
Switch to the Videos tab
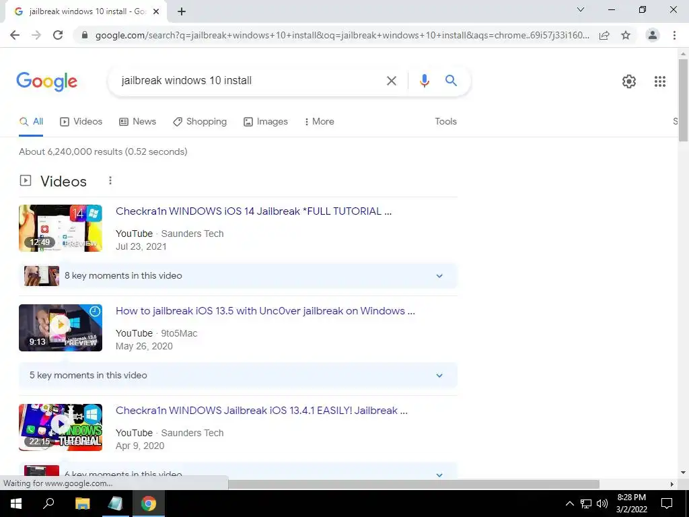click(x=81, y=122)
